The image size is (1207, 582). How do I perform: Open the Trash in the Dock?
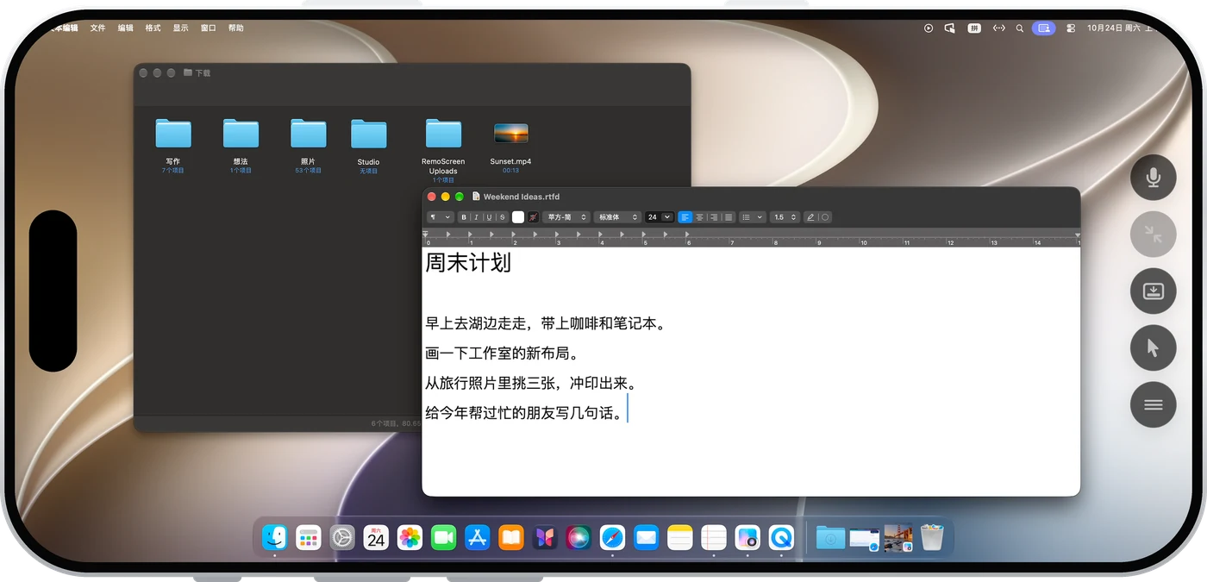(932, 537)
